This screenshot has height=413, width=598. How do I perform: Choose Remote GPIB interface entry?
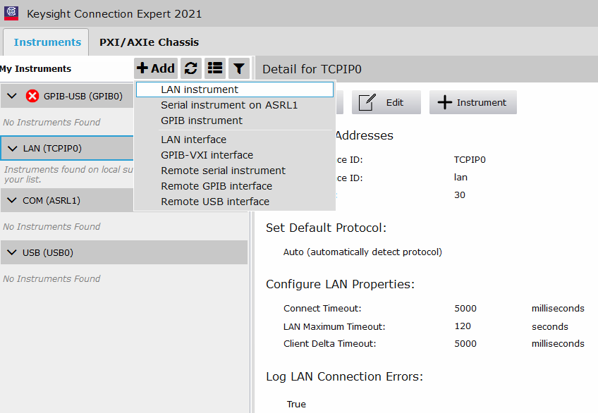[235, 186]
